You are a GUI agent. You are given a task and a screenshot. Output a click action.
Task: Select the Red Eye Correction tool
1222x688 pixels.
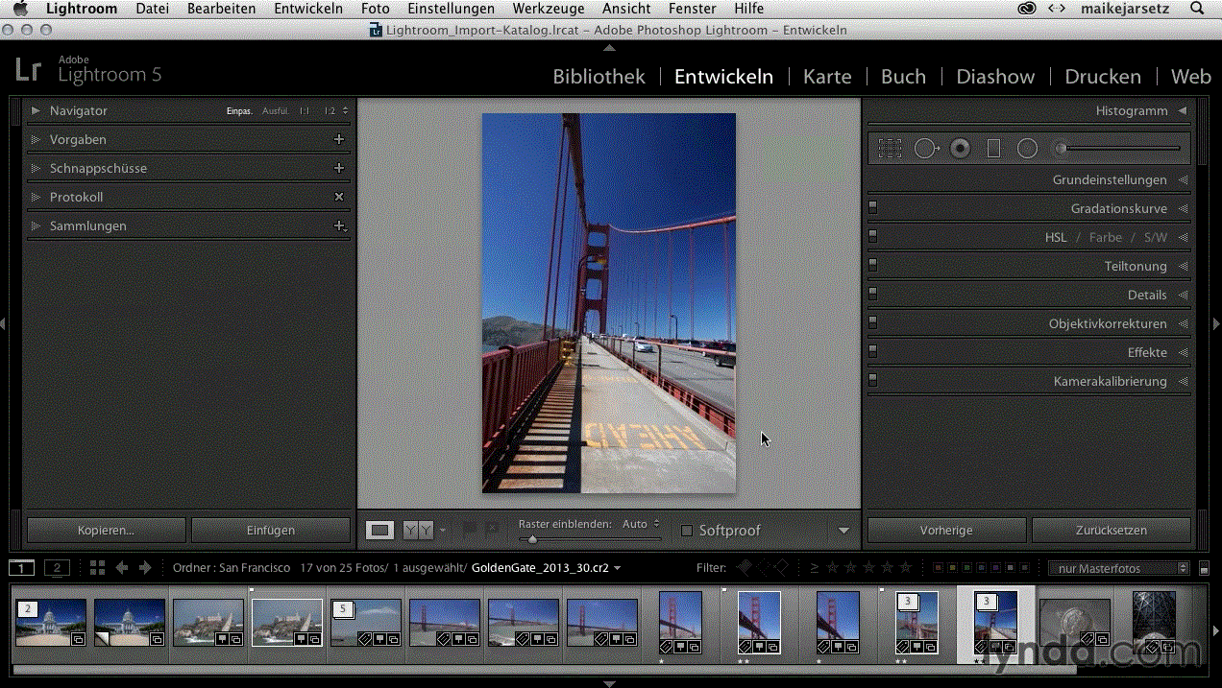pos(961,149)
